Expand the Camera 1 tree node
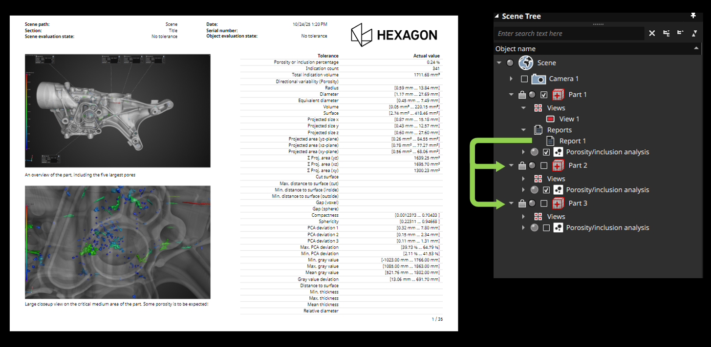Image resolution: width=711 pixels, height=347 pixels. [x=511, y=79]
